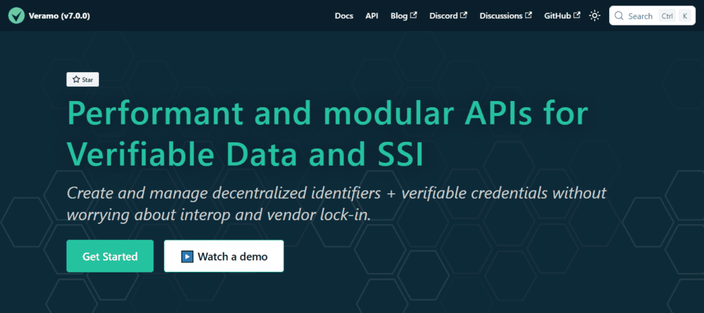Click the GitHub Star button

coord(82,80)
